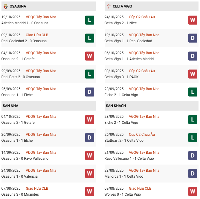200x199 pixels.
Task: Click the OSASUNA team name header
Action: pos(18,6)
